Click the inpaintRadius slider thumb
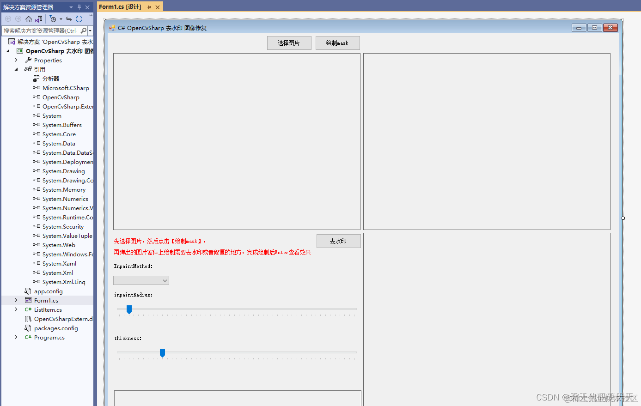Screen dimensions: 641x406 pos(129,309)
